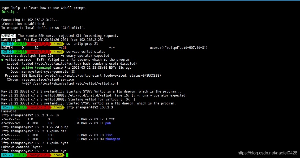Click the green terminal cursor block
This screenshot has height=158, width=300.
pyautogui.click(x=67, y=155)
